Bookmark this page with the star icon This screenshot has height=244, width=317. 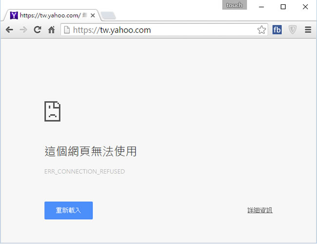[x=261, y=30]
